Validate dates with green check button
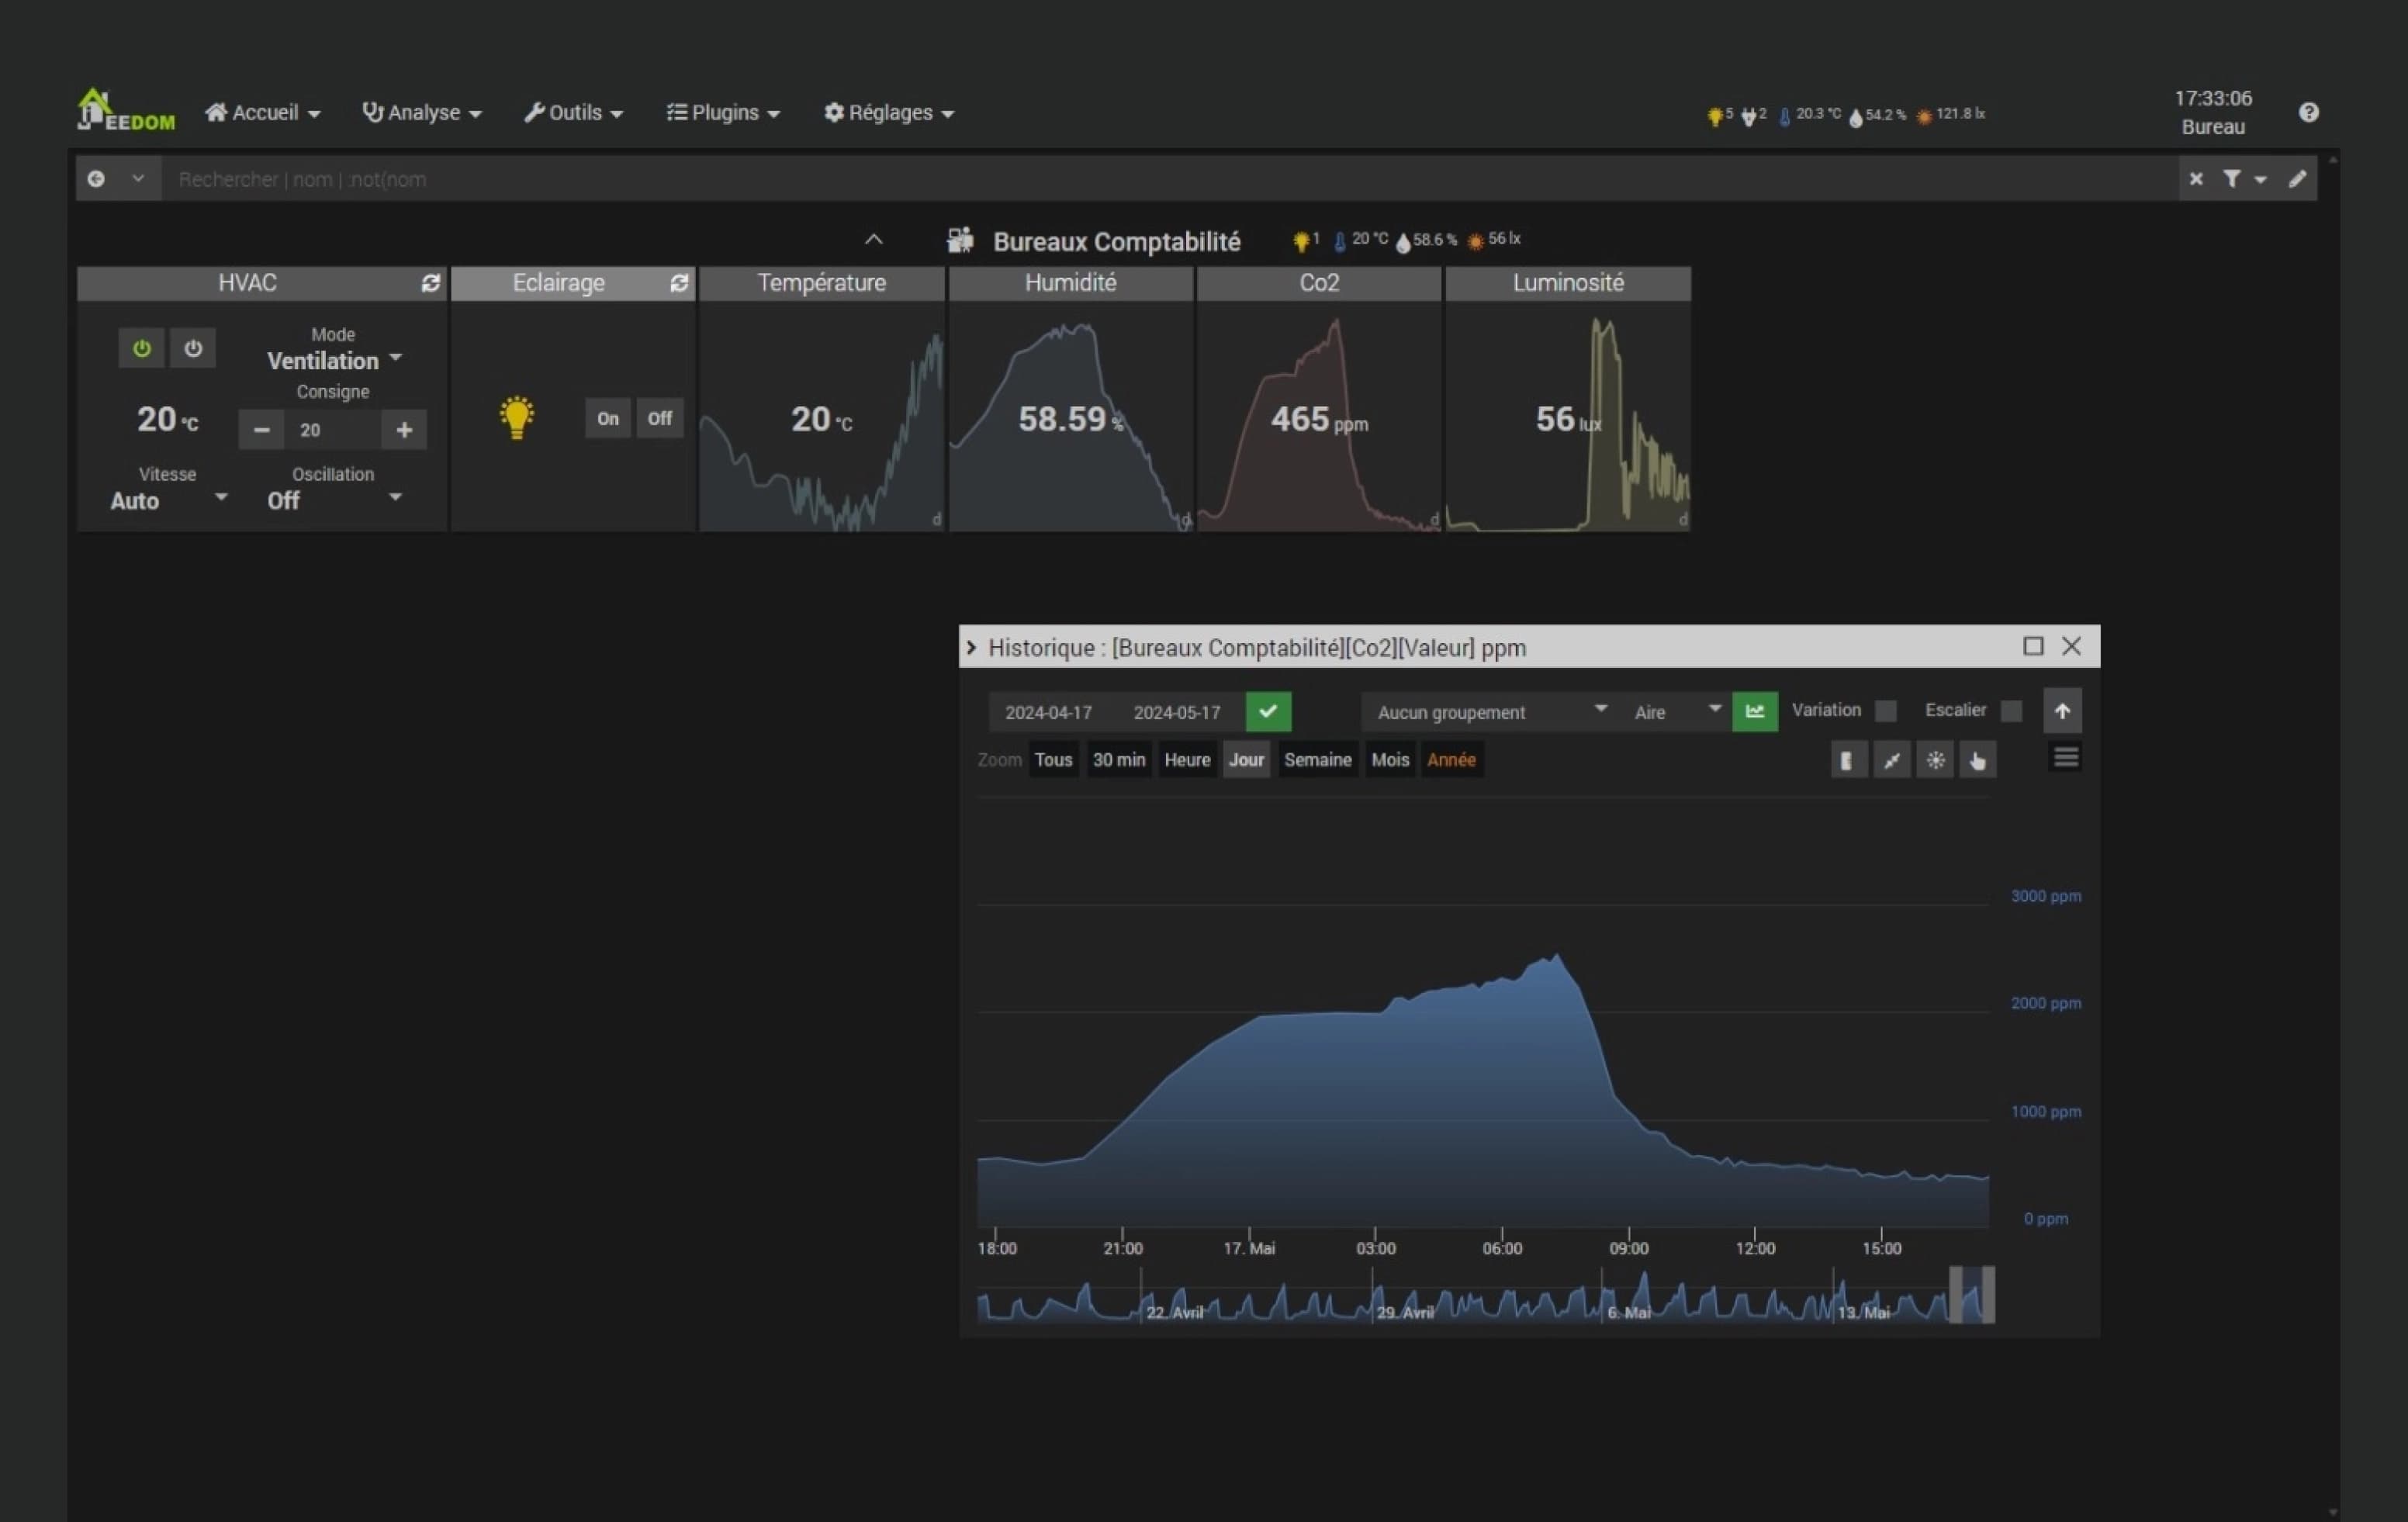The image size is (2408, 1522). click(1268, 711)
